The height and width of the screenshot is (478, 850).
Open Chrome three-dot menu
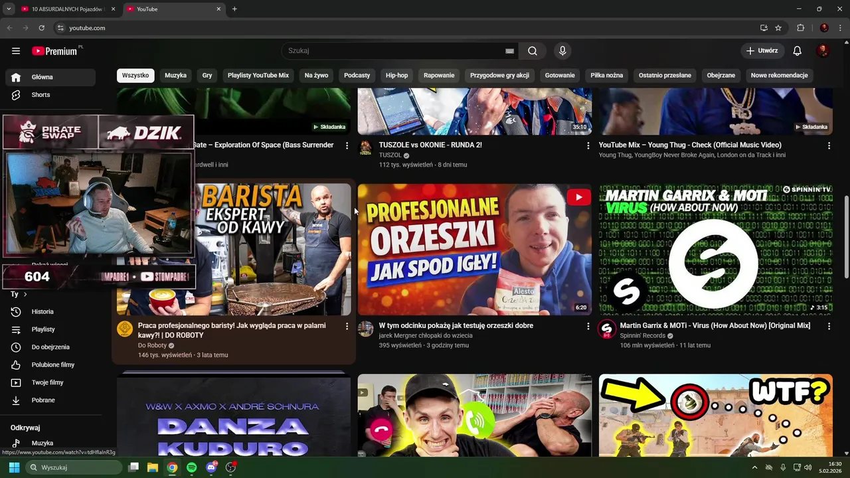(839, 28)
